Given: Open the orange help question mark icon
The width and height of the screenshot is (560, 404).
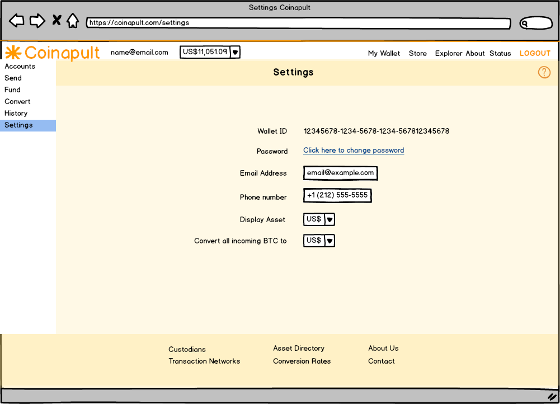Looking at the screenshot, I should pos(544,72).
